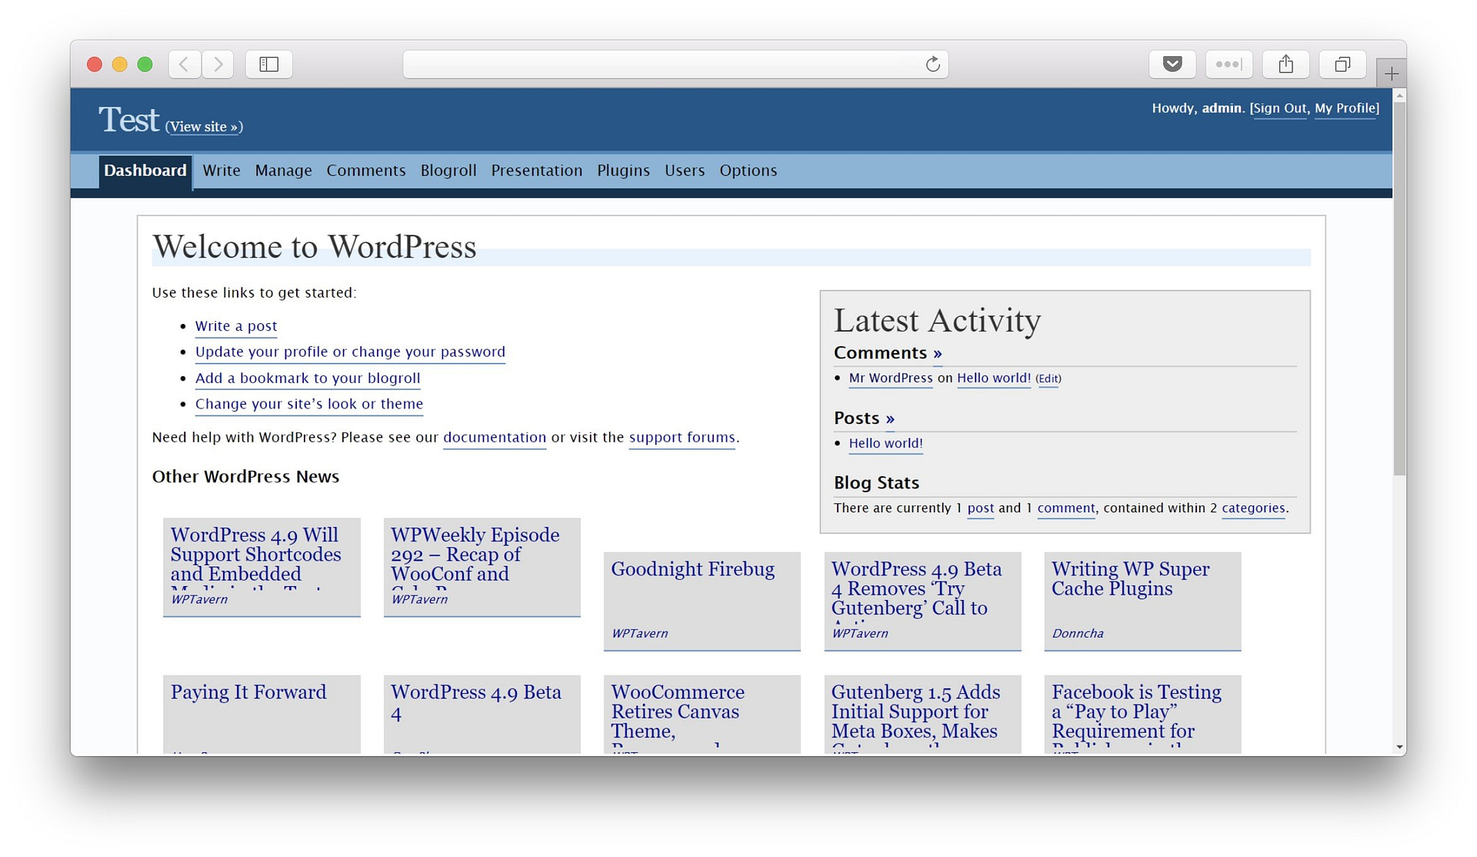Click the post link in Blog Stats
Image resolution: width=1477 pixels, height=857 pixels.
pos(981,509)
